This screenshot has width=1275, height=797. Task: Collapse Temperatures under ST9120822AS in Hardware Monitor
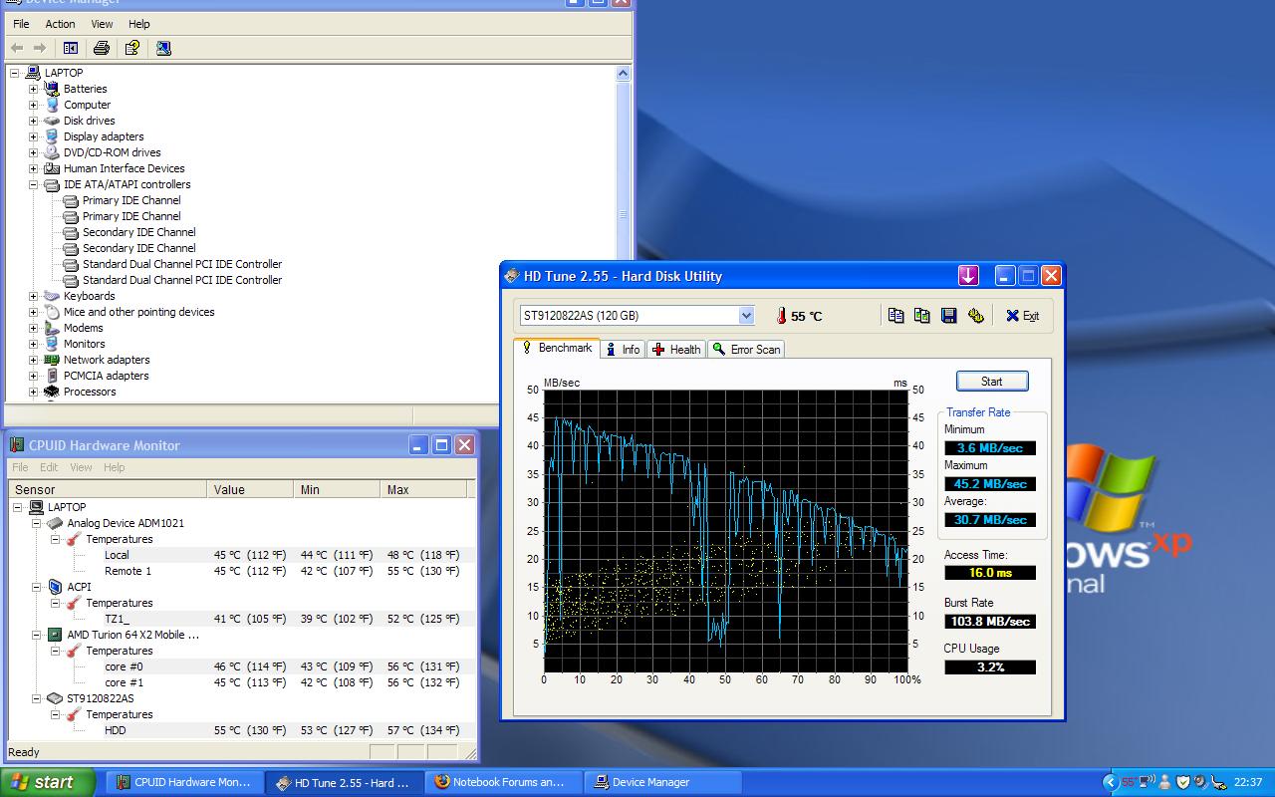click(x=56, y=714)
